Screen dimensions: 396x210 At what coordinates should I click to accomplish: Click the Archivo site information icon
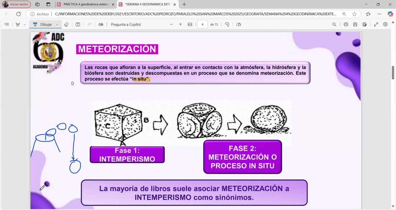coord(40,14)
